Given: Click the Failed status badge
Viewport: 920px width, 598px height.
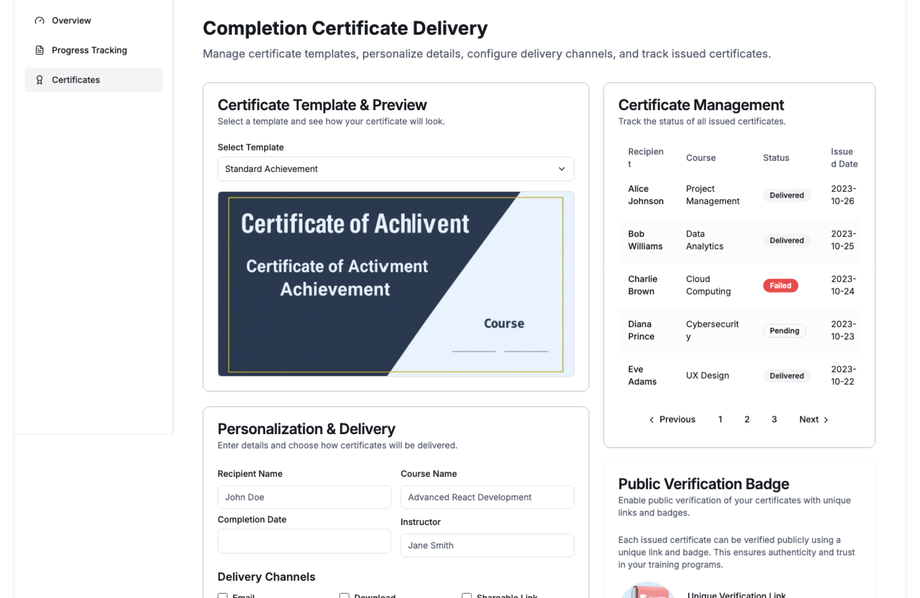Looking at the screenshot, I should click(780, 286).
